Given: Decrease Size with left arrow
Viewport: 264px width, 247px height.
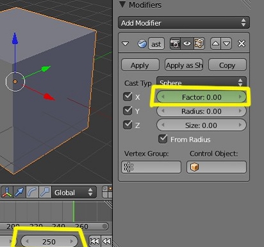Looking at the screenshot, I should (x=163, y=125).
